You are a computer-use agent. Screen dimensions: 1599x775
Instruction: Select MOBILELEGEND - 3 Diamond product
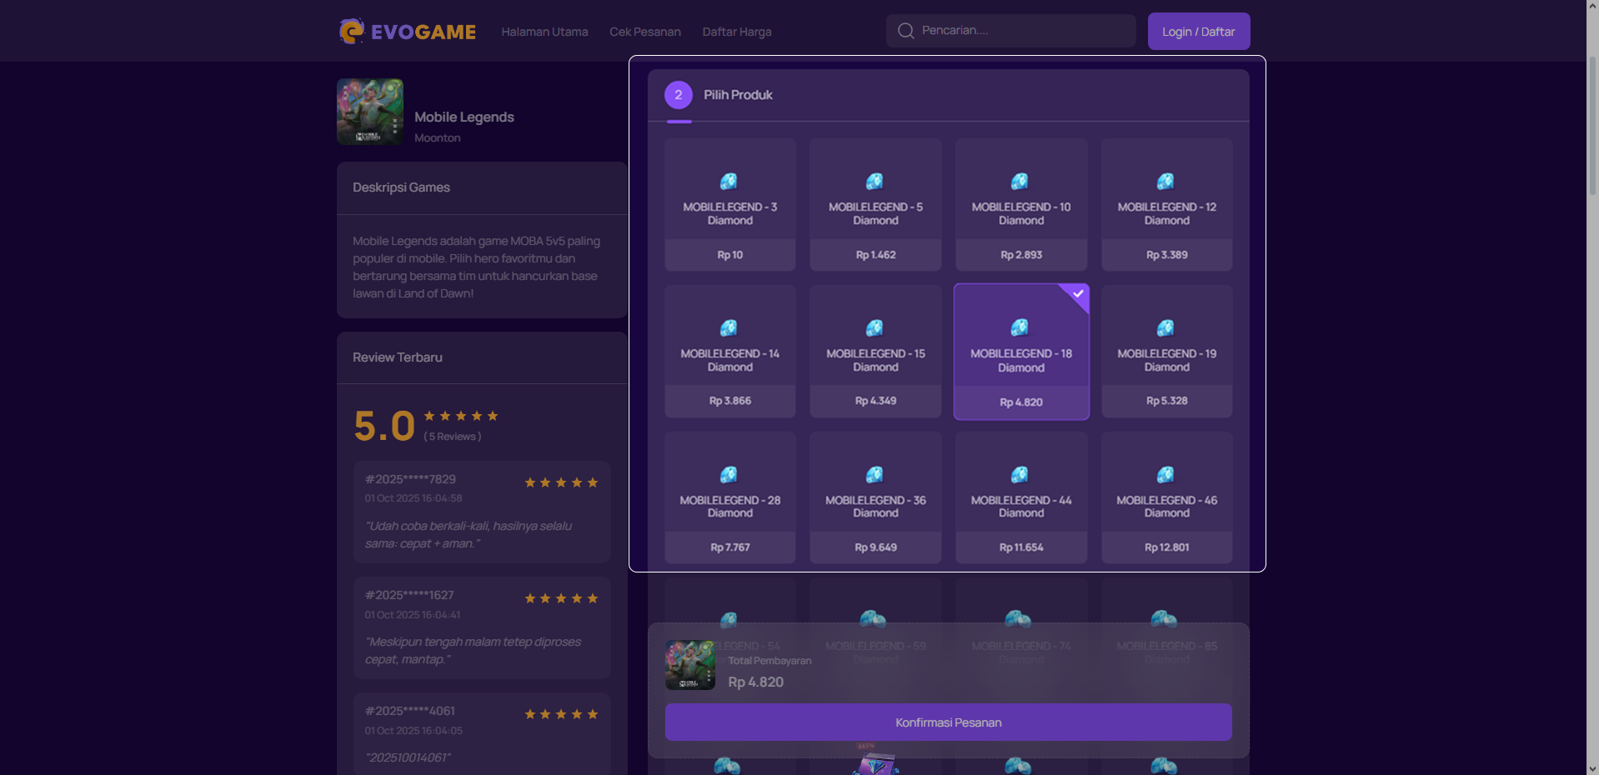[729, 205]
